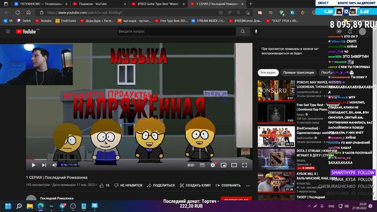Click the НЕ НРАВИТСЯ dislike button
The image size is (377, 212).
128,185
